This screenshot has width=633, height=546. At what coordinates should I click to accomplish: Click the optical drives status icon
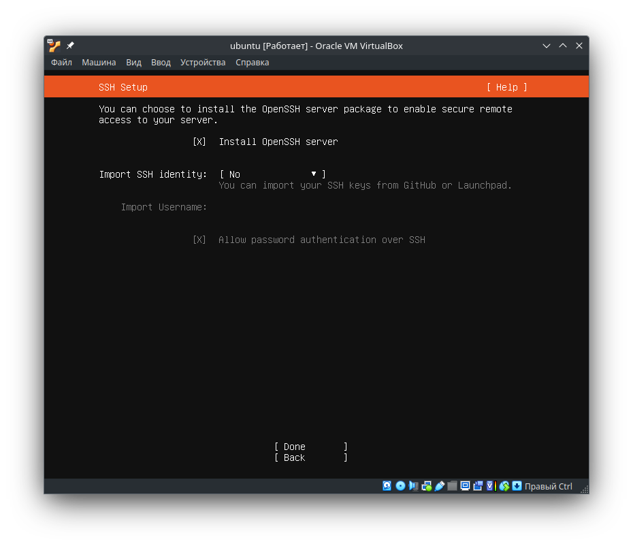400,485
